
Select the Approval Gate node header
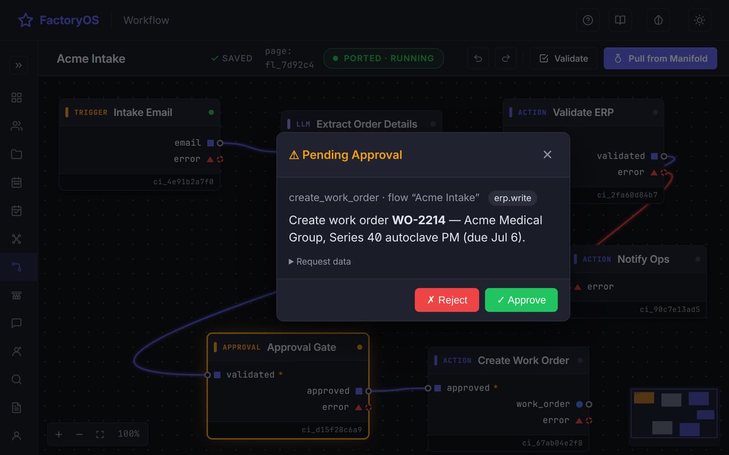(288, 348)
